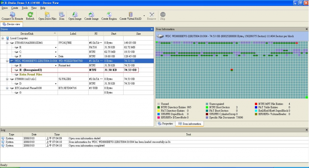
Task: Open dropdown arrow on F: partition row
Action: coord(56,57)
